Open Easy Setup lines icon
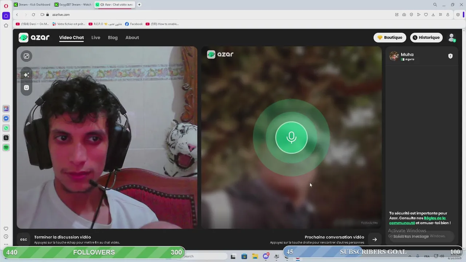 pos(441,15)
